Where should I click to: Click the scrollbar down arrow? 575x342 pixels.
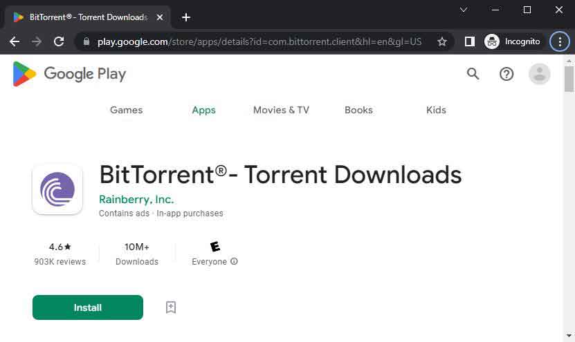569,335
